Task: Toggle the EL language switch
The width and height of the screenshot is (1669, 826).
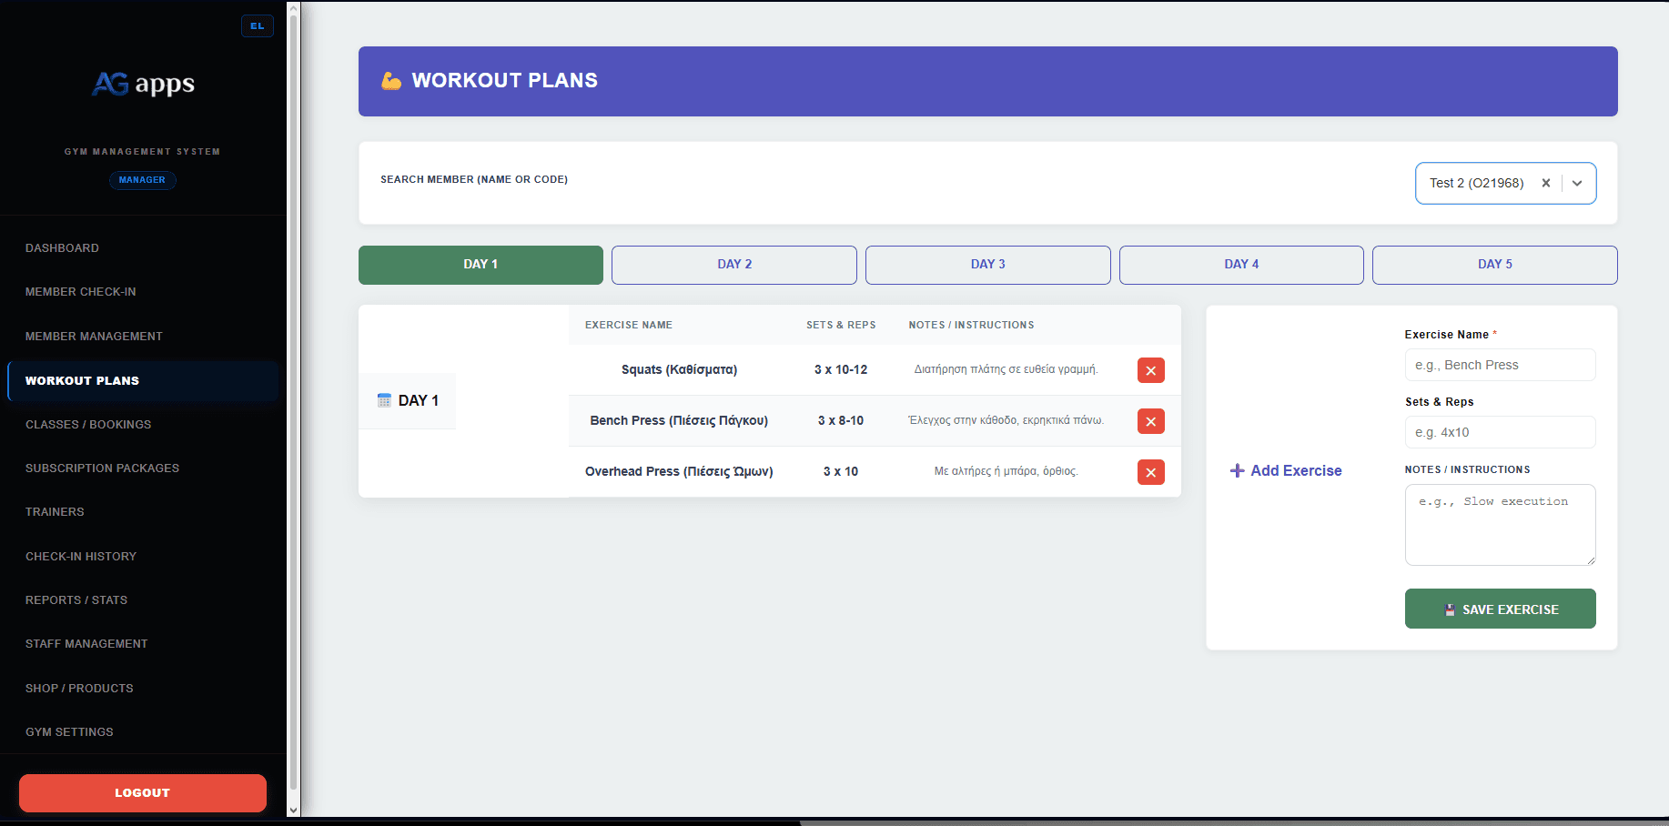Action: pyautogui.click(x=257, y=25)
